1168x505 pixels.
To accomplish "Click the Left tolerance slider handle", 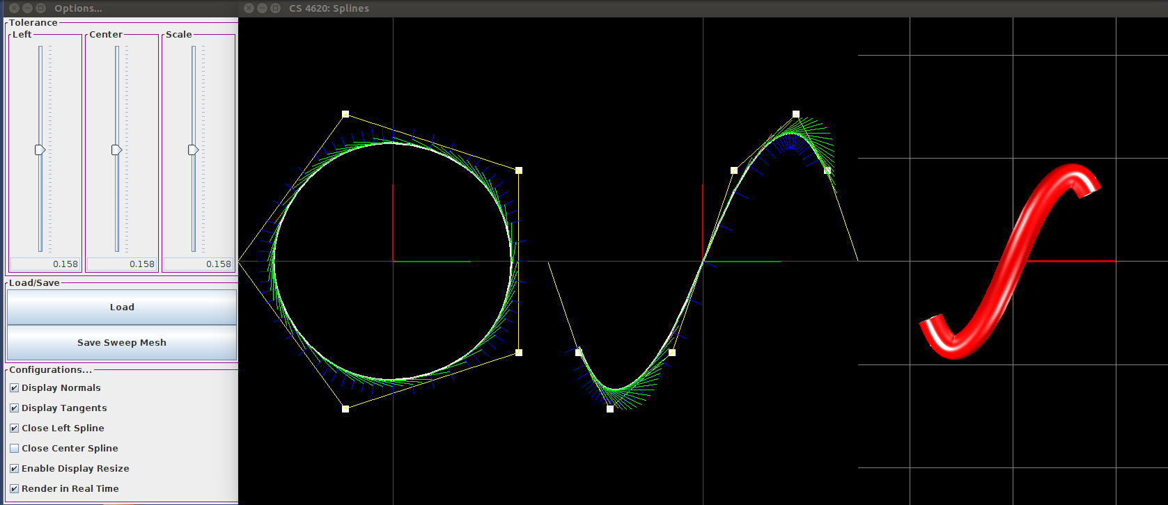I will pyautogui.click(x=40, y=150).
